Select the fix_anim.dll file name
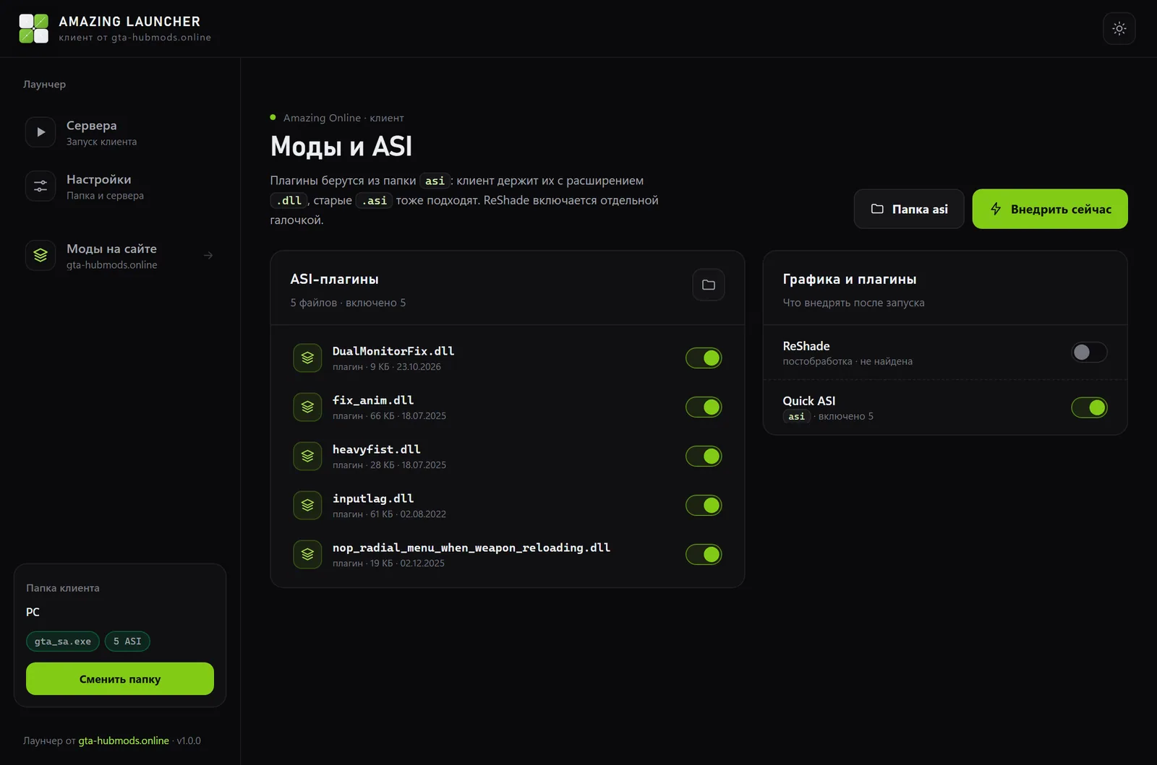 [x=373, y=400]
